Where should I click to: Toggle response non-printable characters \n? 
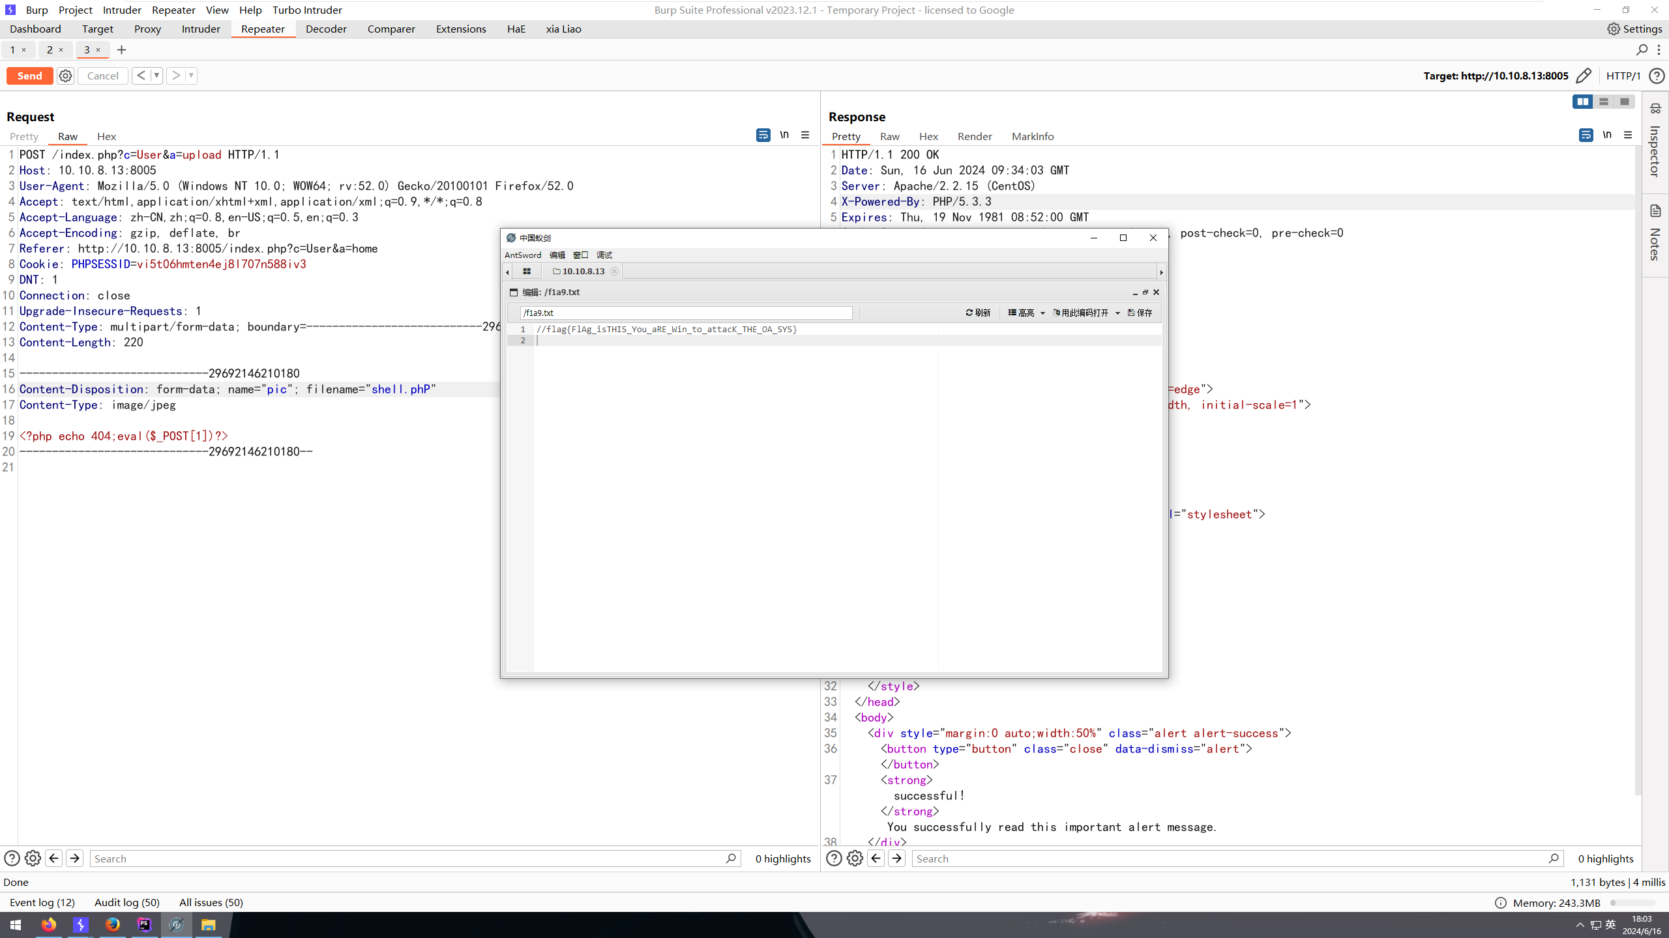1607,135
